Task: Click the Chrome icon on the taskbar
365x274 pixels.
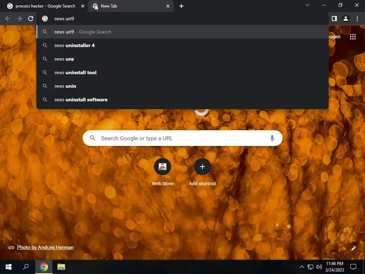Action: coord(43,267)
